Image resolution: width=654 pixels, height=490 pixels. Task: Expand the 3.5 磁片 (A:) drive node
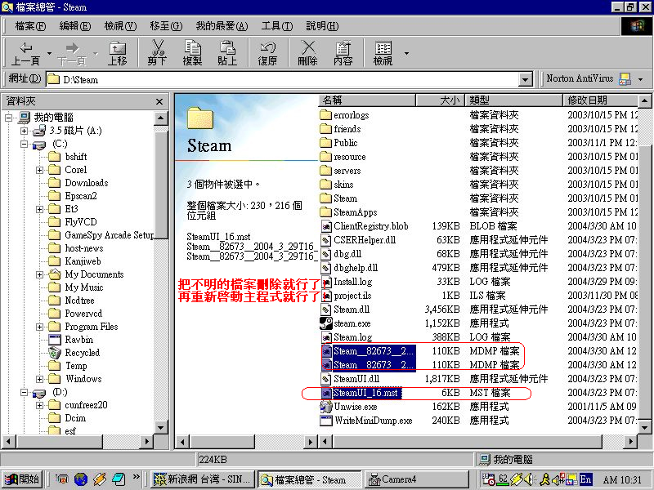click(25, 131)
